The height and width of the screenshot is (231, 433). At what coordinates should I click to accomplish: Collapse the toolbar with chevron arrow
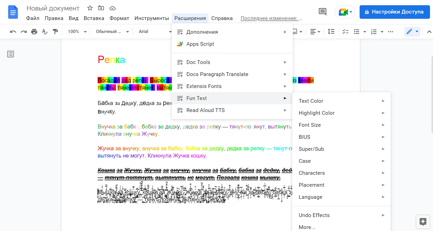point(429,31)
